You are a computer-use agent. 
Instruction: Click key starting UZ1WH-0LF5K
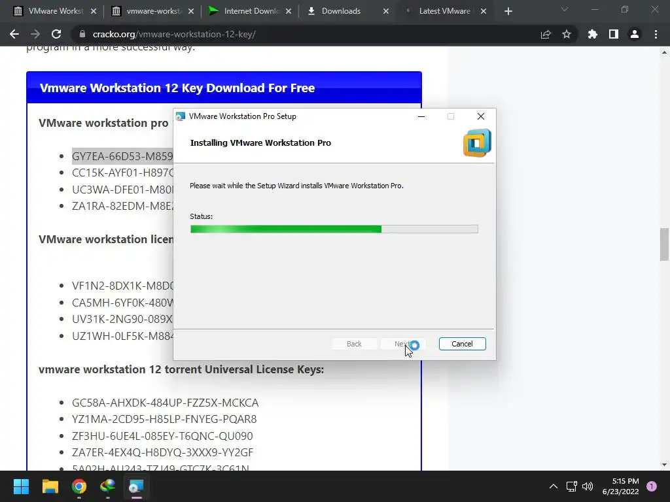(122, 336)
